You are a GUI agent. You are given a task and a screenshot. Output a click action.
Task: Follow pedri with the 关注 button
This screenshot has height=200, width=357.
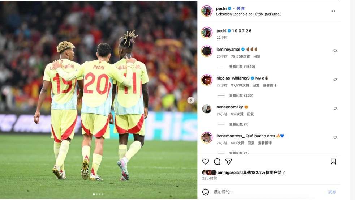tap(240, 8)
